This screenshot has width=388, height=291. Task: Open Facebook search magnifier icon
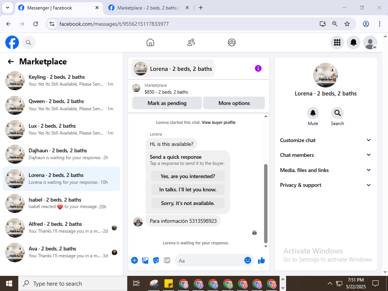click(28, 42)
